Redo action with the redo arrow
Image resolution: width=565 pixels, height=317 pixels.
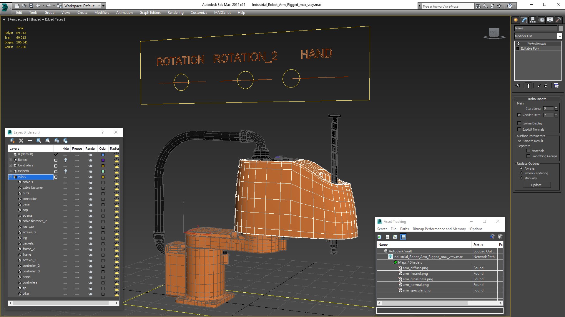(48, 6)
